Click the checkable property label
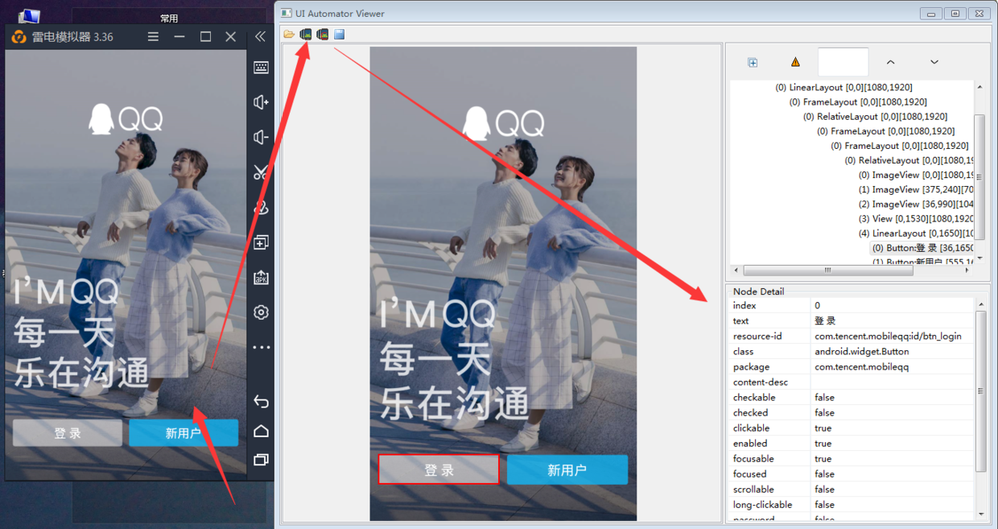998x529 pixels. pyautogui.click(x=754, y=397)
